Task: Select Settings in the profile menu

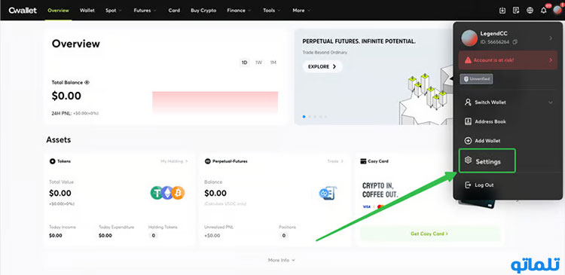Action: [x=487, y=160]
